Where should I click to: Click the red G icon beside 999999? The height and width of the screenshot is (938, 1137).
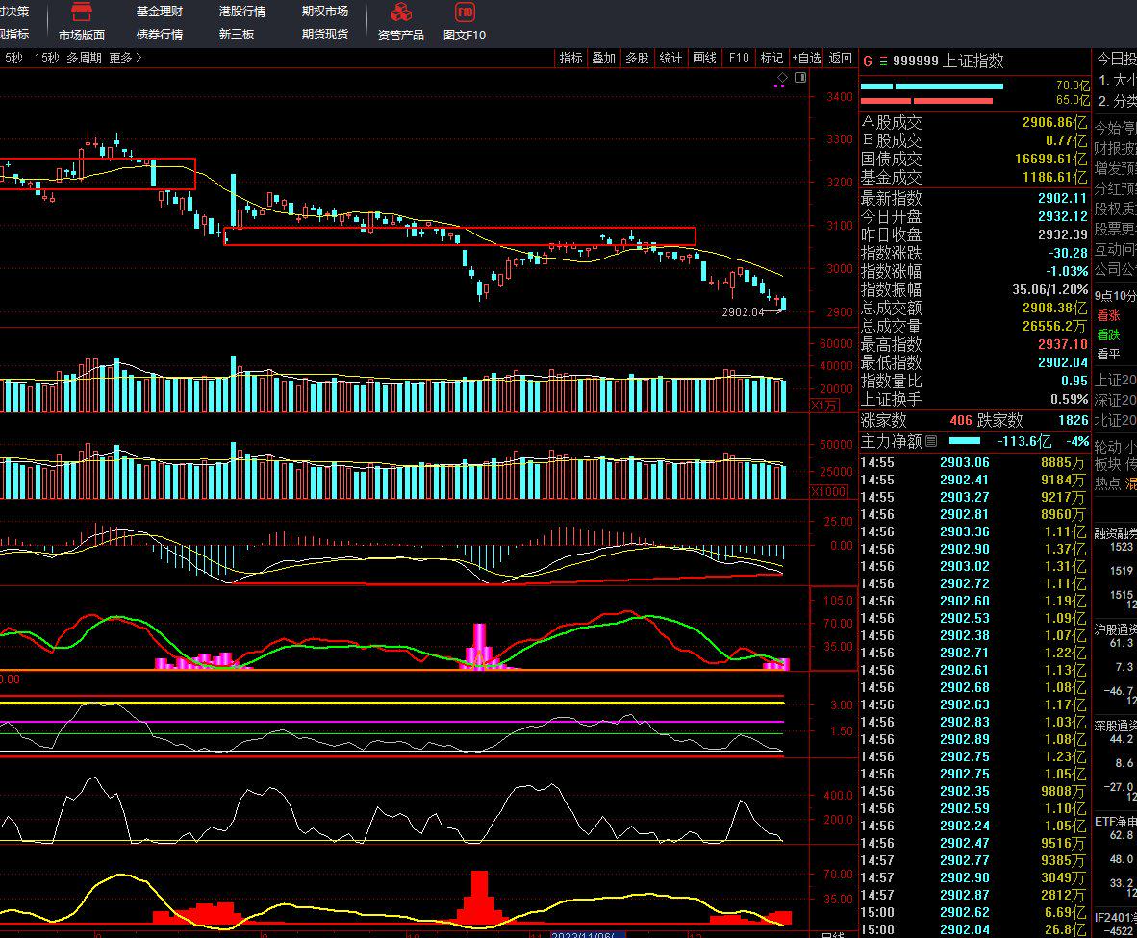point(868,61)
